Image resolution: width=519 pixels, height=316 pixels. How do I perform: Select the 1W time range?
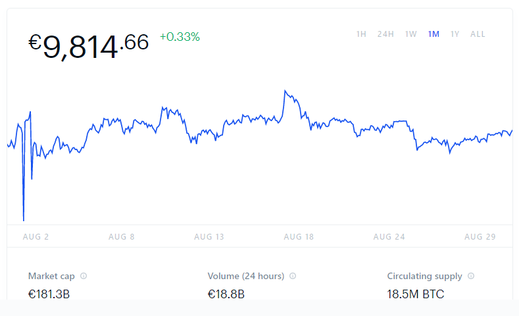pos(410,34)
